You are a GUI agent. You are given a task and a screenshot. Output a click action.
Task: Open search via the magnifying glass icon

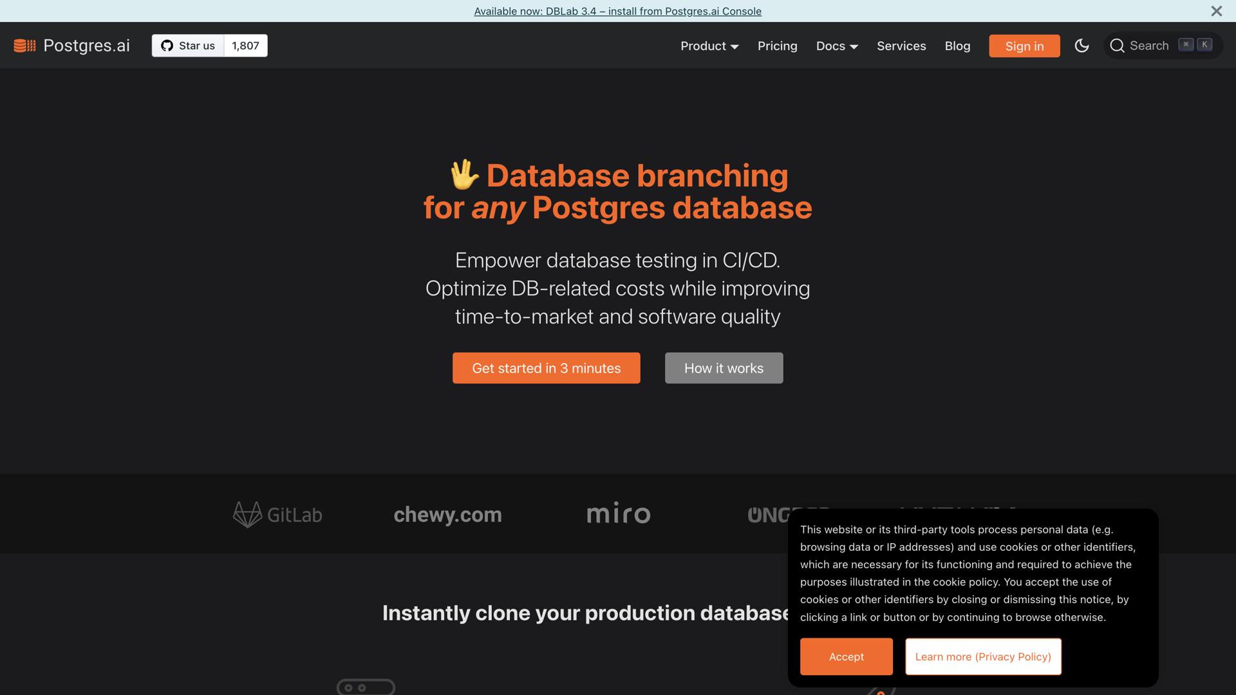click(x=1118, y=46)
